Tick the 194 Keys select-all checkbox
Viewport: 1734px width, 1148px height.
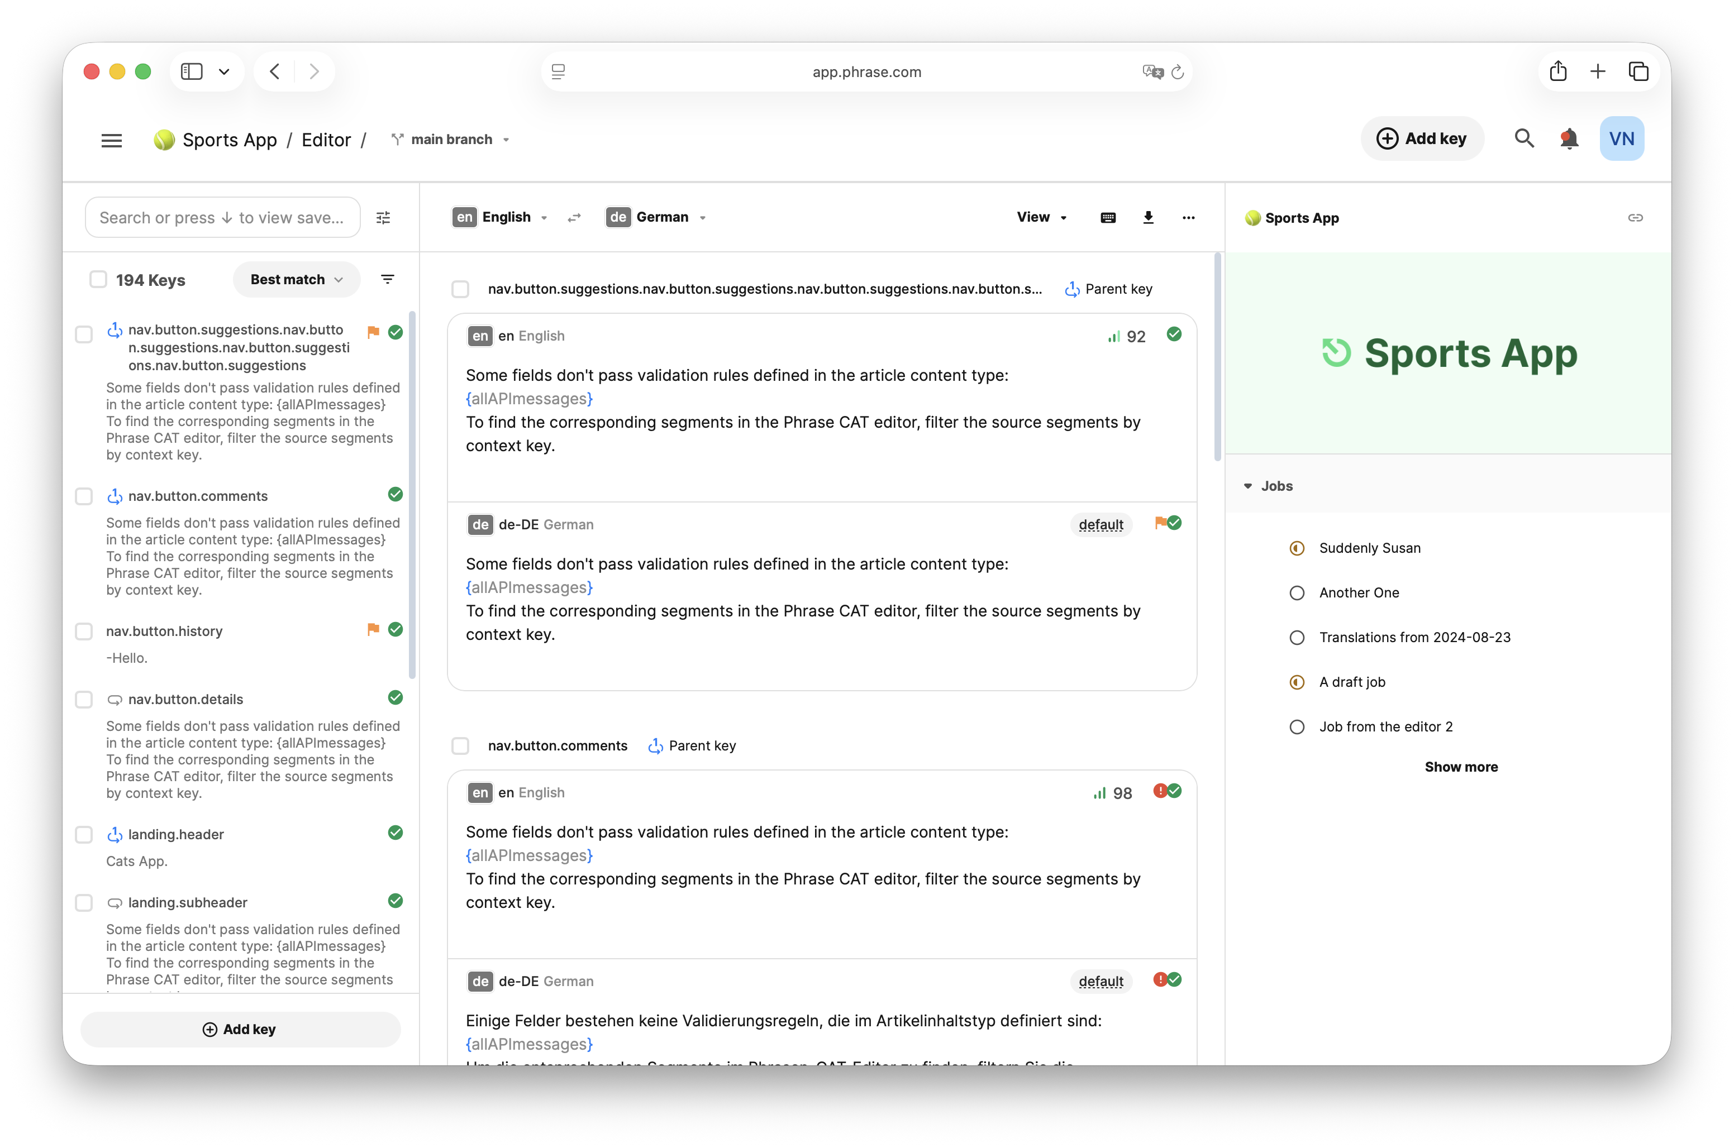(98, 280)
